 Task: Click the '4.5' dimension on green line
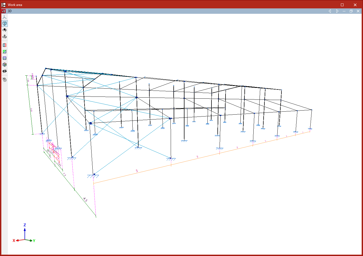click(x=85, y=200)
